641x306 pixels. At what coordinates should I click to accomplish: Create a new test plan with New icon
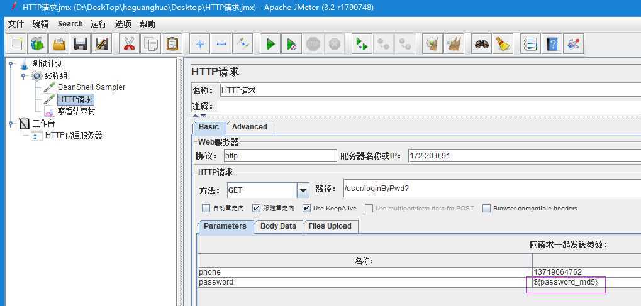point(16,44)
